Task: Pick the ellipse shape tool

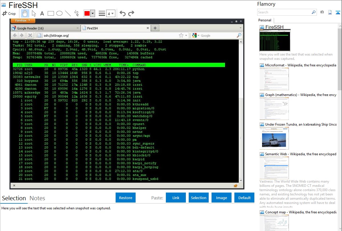Action: coord(59,13)
